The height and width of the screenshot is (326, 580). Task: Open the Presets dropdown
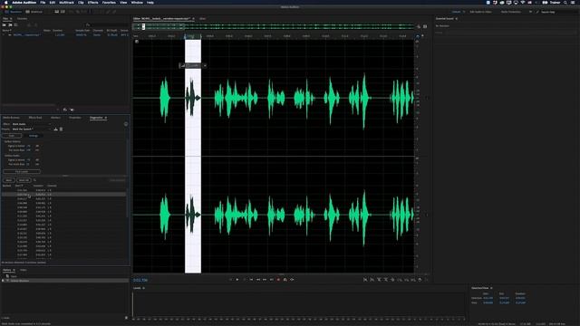(31, 129)
